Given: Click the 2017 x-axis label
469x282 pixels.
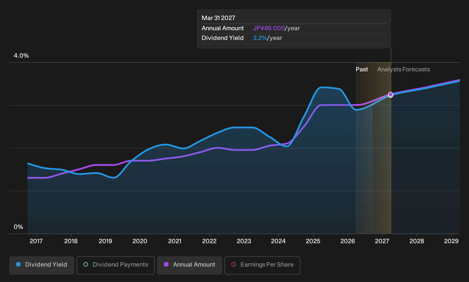Looking at the screenshot, I should (36, 241).
